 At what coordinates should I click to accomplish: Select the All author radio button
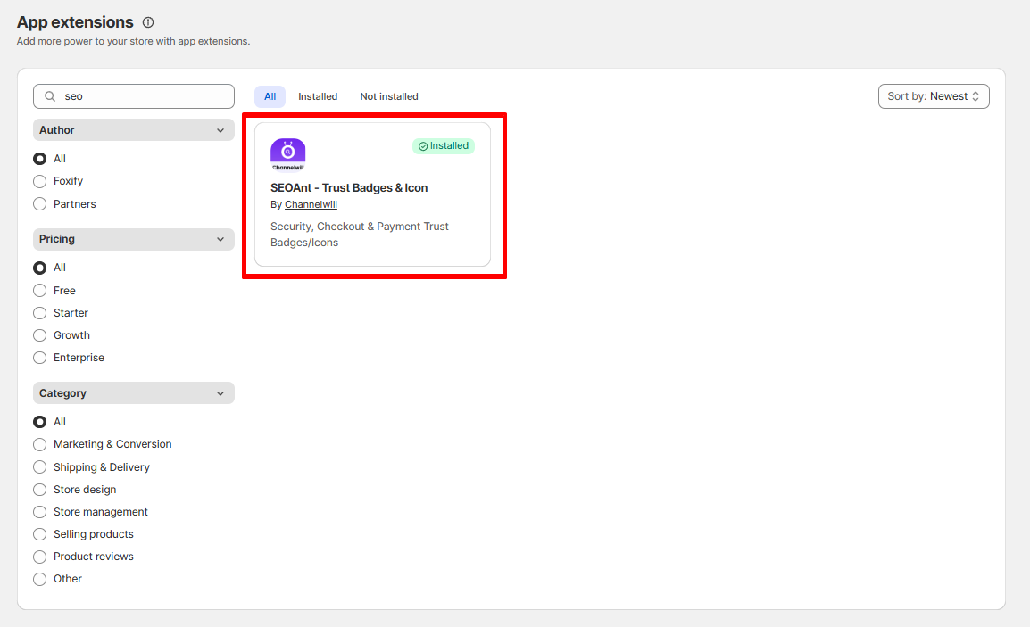pyautogui.click(x=40, y=159)
